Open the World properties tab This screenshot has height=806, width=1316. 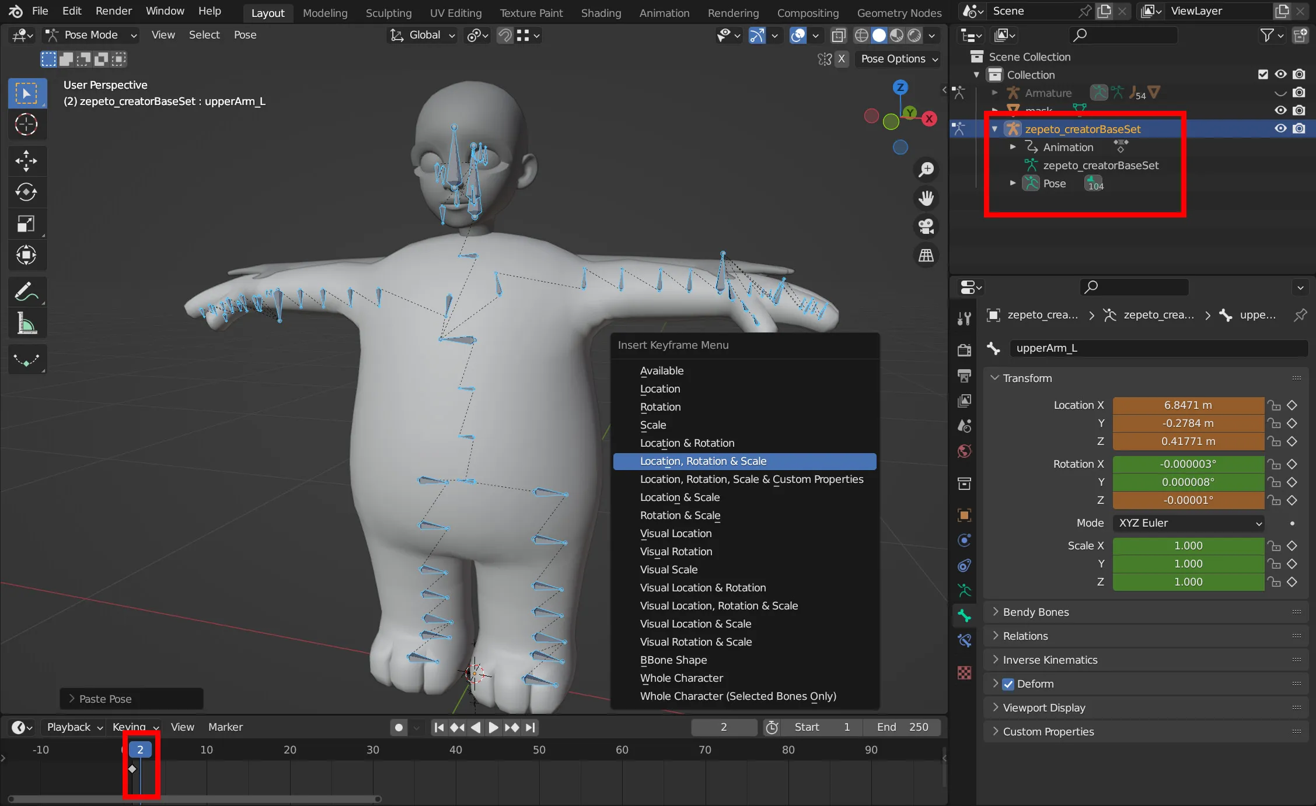pyautogui.click(x=965, y=451)
